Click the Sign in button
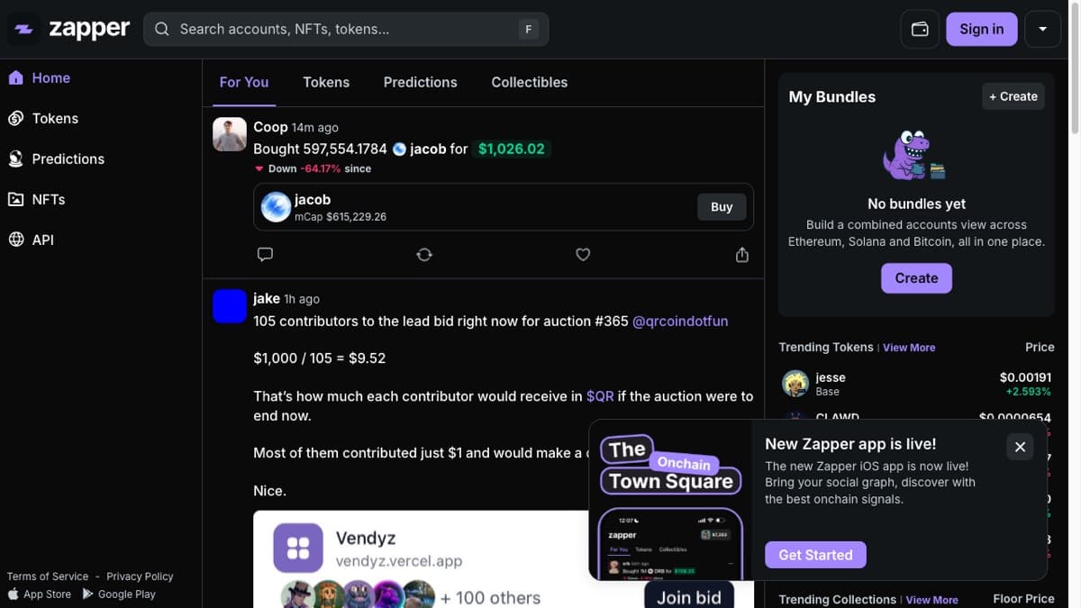 click(981, 28)
